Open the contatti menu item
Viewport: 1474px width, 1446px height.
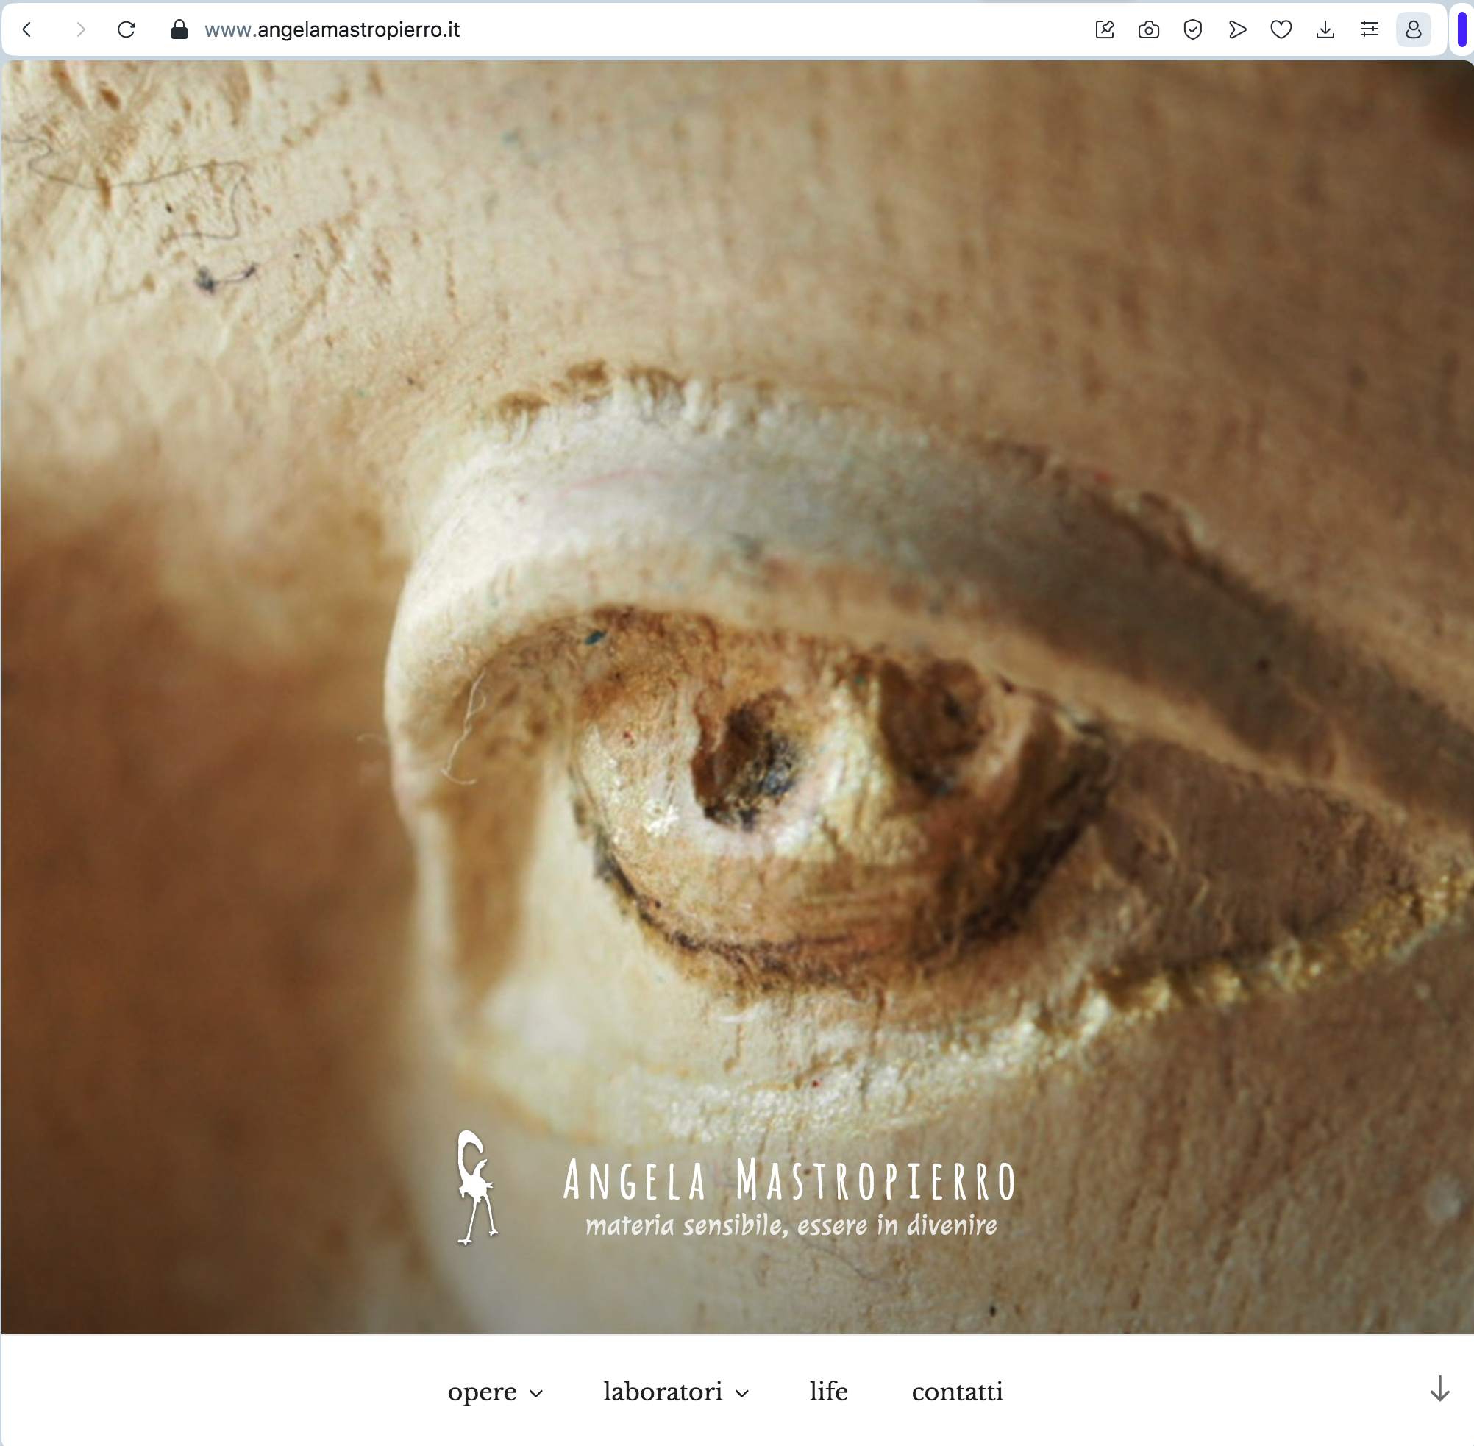coord(957,1392)
